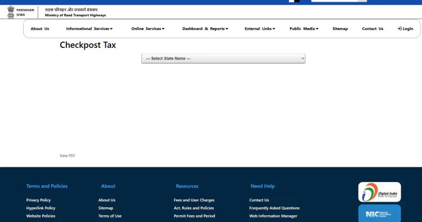422x222 pixels.
Task: Open About Us in the footer
Action: 107,200
